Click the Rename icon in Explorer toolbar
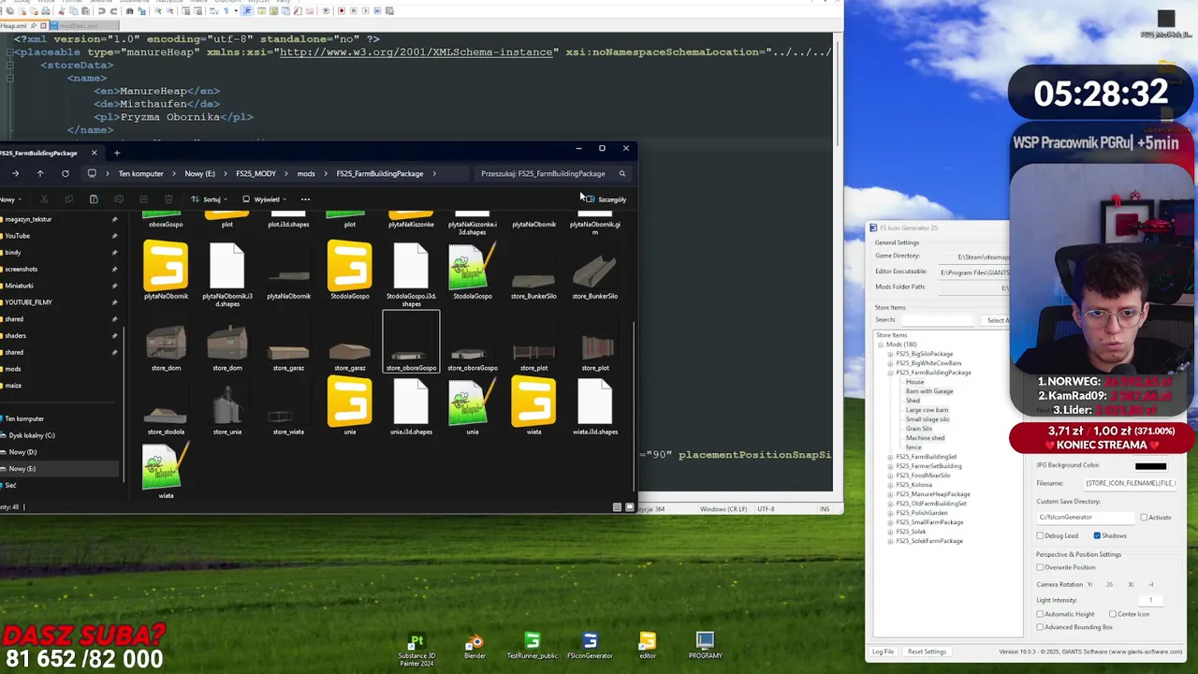 (x=119, y=199)
